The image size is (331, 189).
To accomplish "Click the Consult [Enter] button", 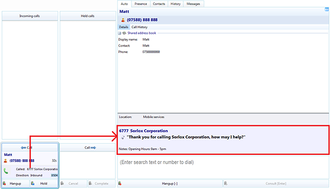I will pos(276,183).
